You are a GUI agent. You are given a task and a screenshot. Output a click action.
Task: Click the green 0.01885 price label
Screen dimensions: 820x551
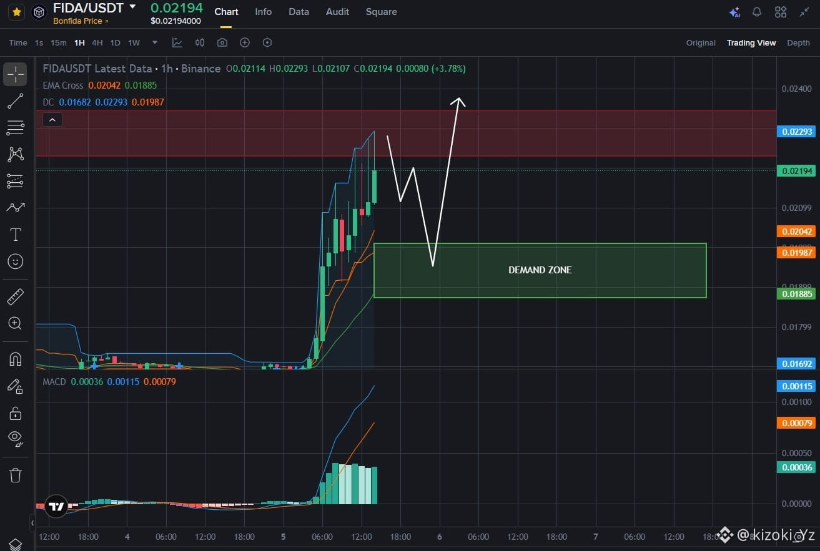click(798, 293)
